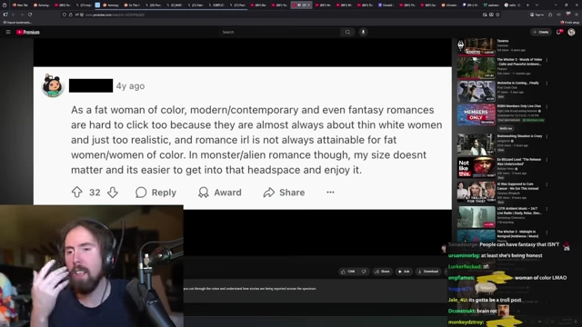Viewport: 582px width, 327px height.
Task: Mute the active tab's audio icon
Action: click(x=299, y=5)
